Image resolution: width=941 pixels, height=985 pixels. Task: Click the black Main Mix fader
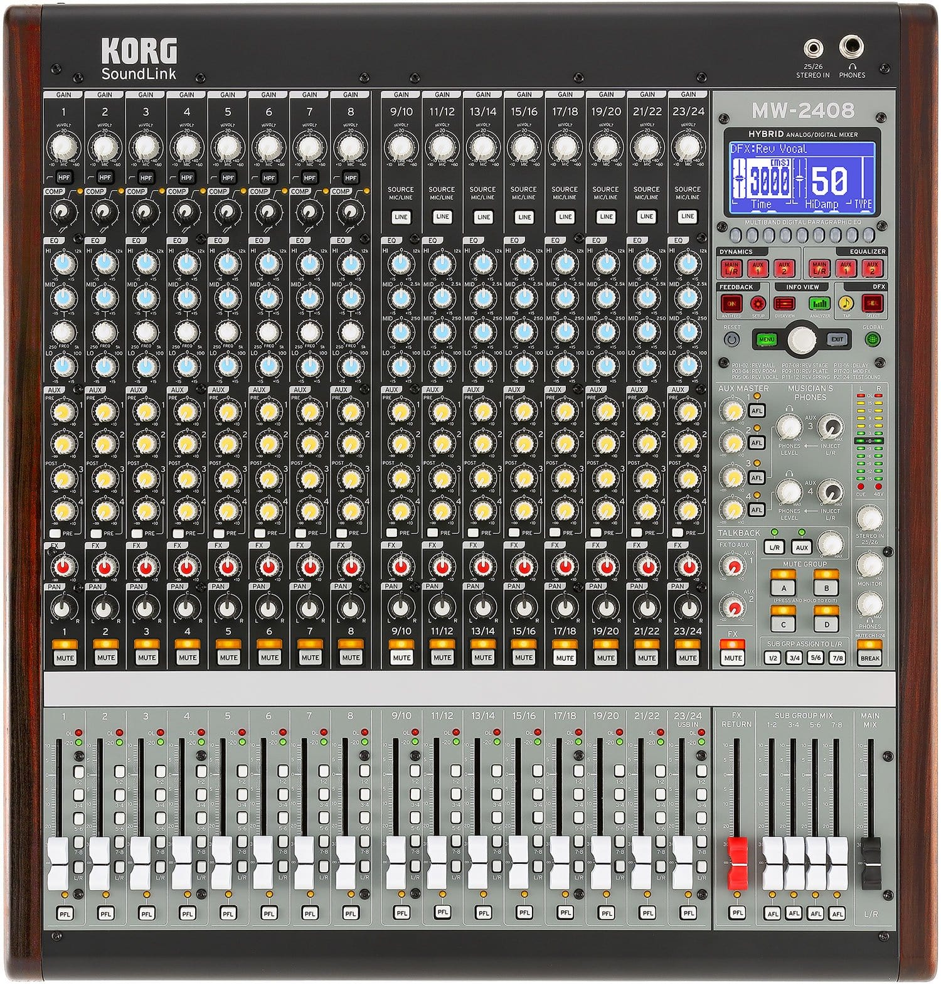coord(871,863)
